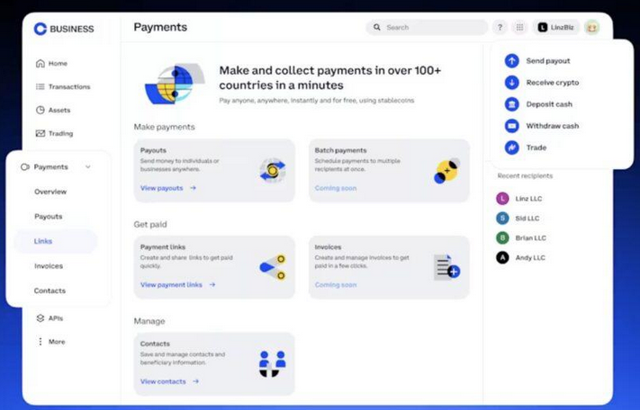Image resolution: width=640 pixels, height=410 pixels.
Task: Click the Deposit cash bank icon
Action: (x=512, y=104)
